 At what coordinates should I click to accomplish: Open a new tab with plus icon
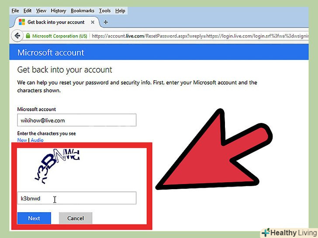point(106,22)
